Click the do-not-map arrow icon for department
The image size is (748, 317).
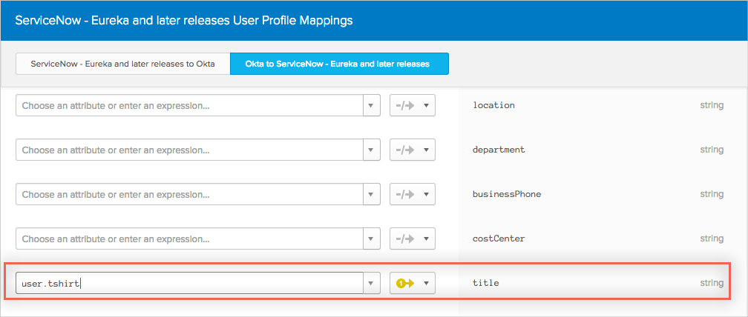click(x=405, y=150)
